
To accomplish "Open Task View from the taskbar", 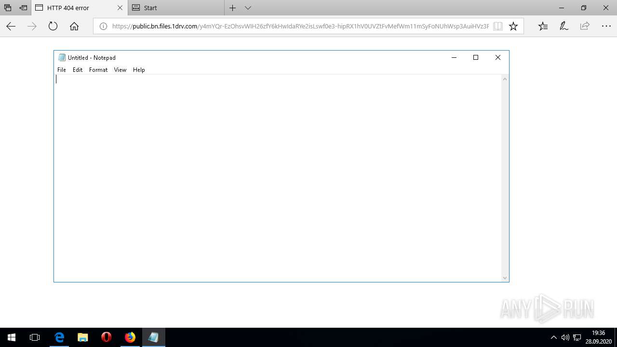I will point(35,337).
